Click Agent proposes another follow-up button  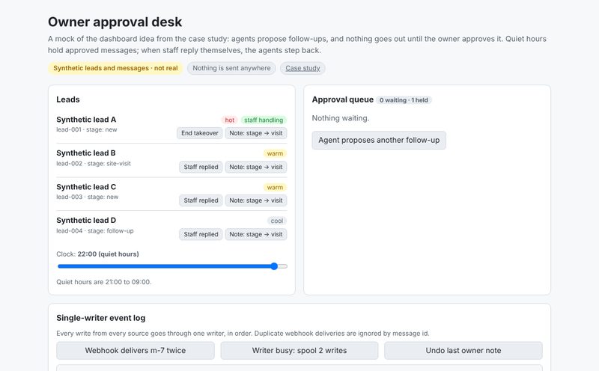click(379, 140)
